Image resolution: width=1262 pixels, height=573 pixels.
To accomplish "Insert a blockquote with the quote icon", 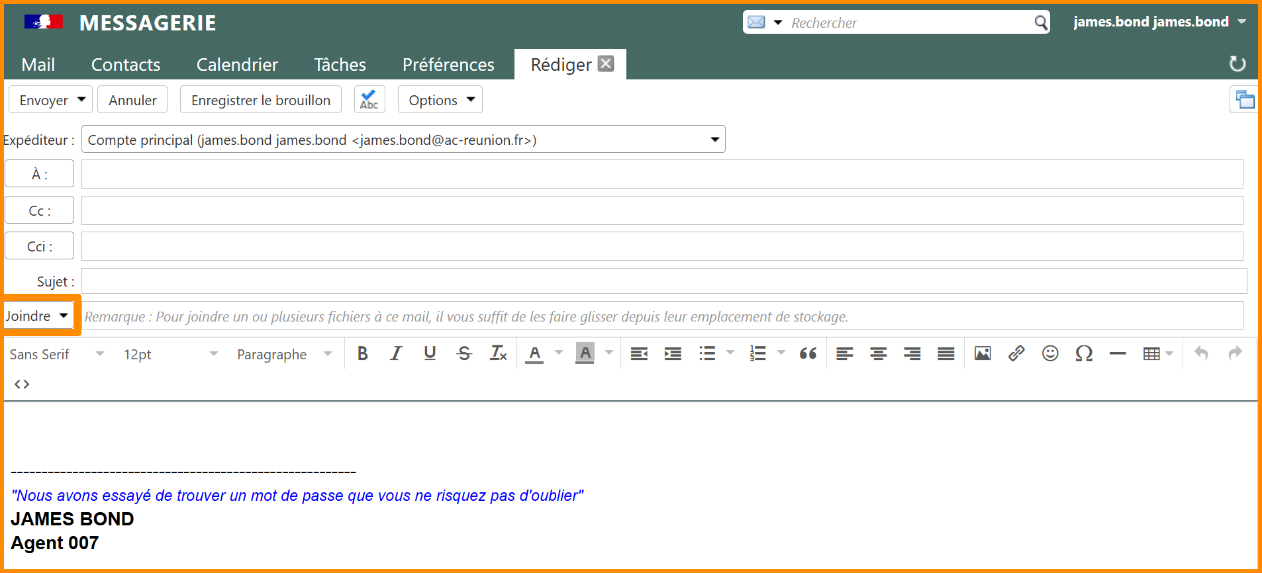I will click(808, 354).
